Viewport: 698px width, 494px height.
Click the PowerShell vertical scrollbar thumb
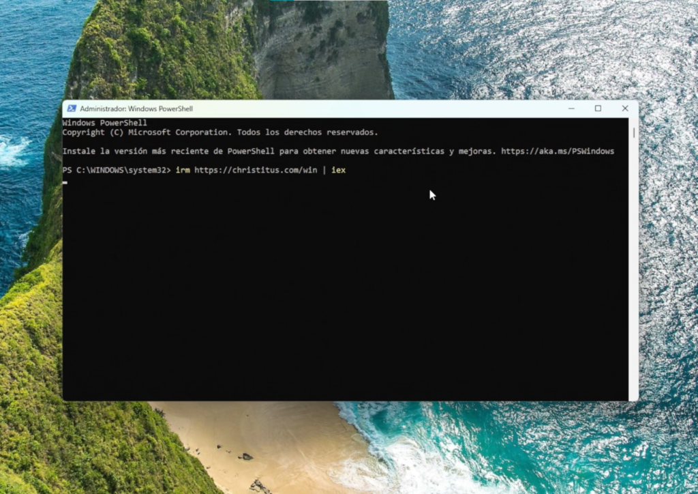[633, 133]
